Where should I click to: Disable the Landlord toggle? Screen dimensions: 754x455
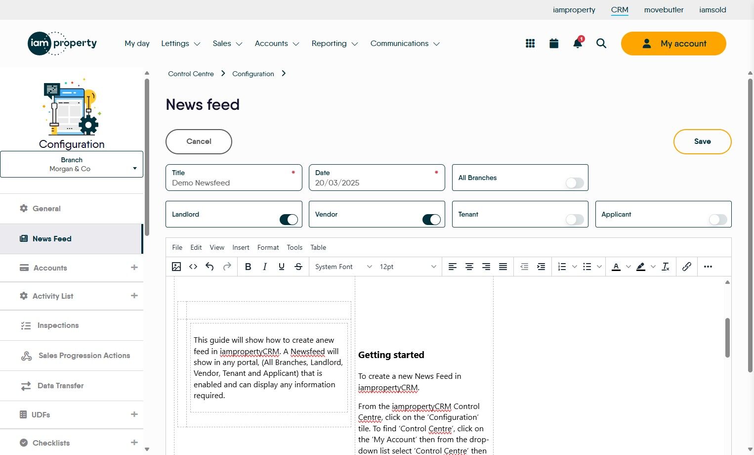(289, 220)
